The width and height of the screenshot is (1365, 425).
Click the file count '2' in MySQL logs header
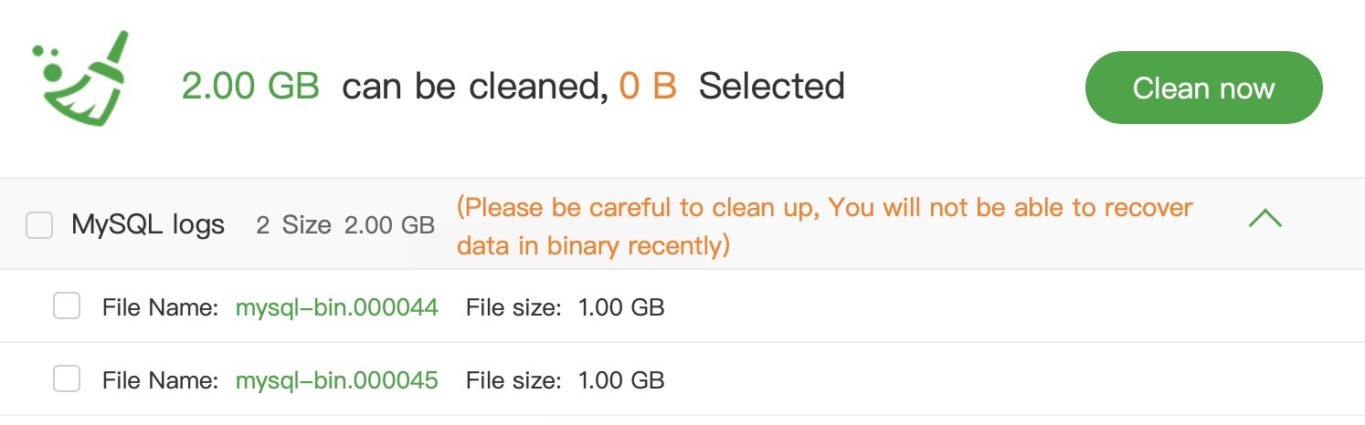(263, 225)
